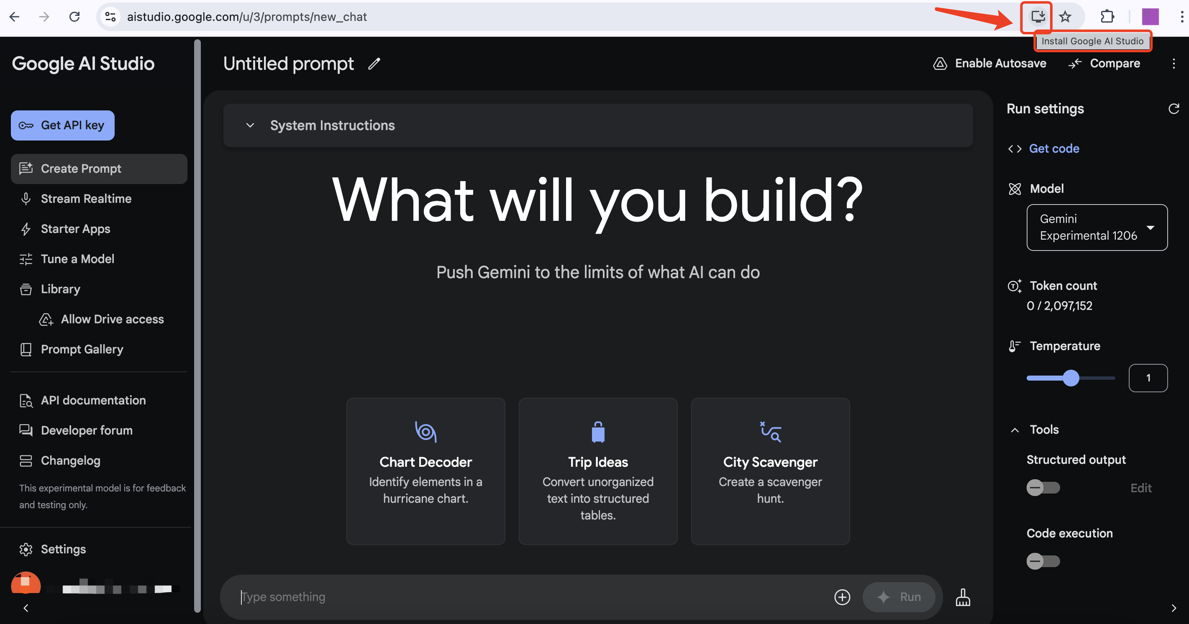
Task: Open the browser extensions puzzle icon
Action: (x=1107, y=17)
